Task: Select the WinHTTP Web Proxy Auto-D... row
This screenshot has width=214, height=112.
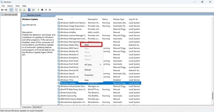Action: point(99,89)
